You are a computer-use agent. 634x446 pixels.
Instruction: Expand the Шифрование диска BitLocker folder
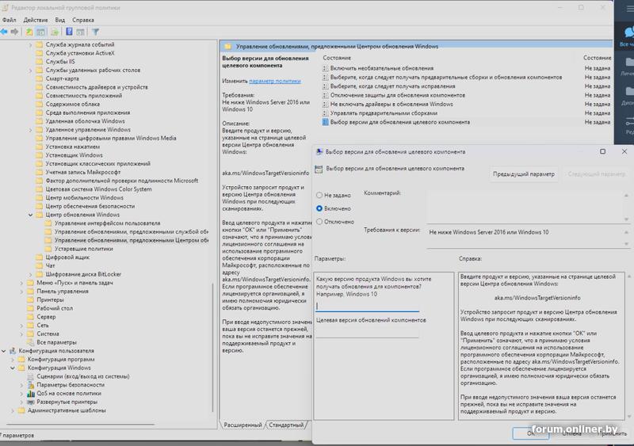pyautogui.click(x=31, y=274)
